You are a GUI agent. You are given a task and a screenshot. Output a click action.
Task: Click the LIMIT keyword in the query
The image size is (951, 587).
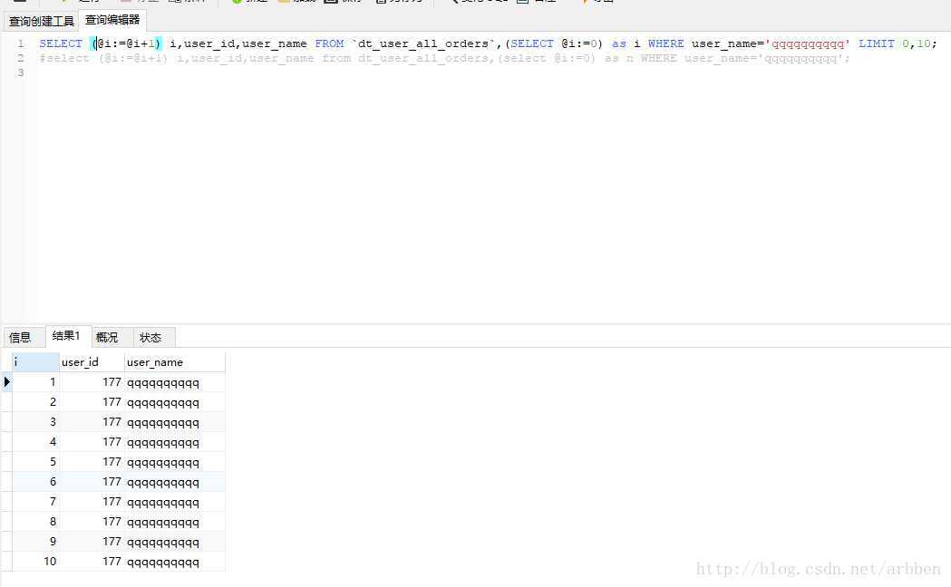pos(877,43)
